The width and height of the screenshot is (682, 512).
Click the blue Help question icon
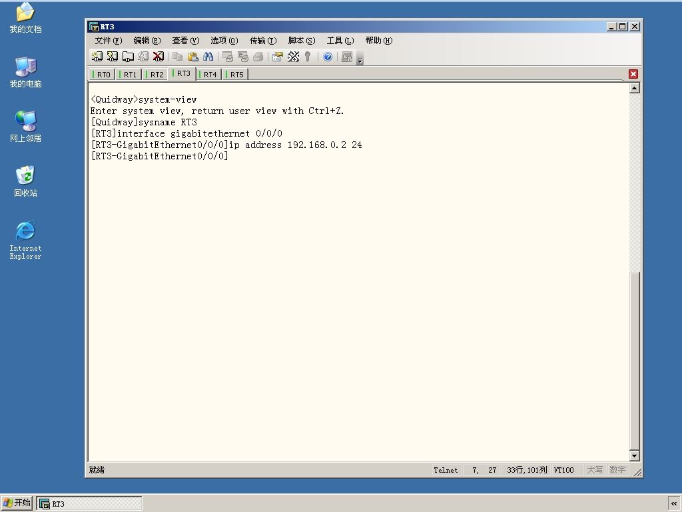(x=328, y=57)
